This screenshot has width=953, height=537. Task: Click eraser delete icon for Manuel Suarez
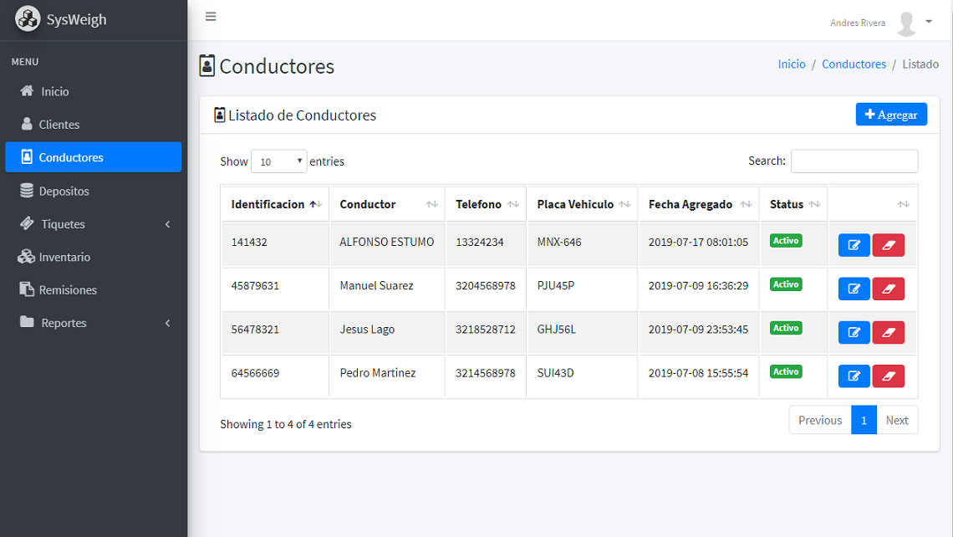click(x=888, y=289)
